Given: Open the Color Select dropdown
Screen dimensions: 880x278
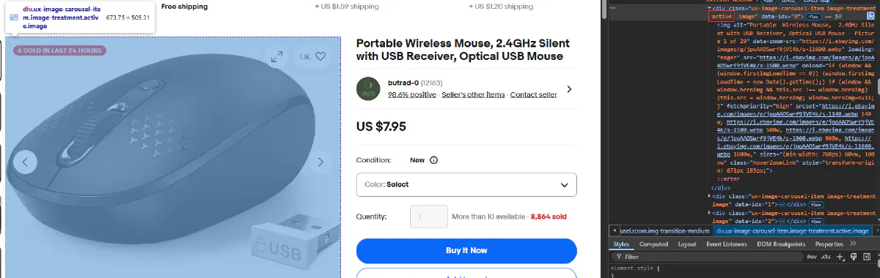Looking at the screenshot, I should pyautogui.click(x=466, y=184).
